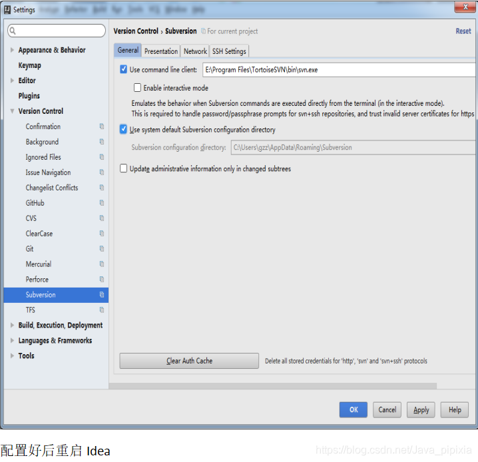Click the command line client path field
Image resolution: width=478 pixels, height=462 pixels.
pos(339,70)
